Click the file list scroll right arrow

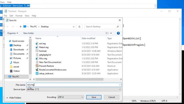coord(121,79)
